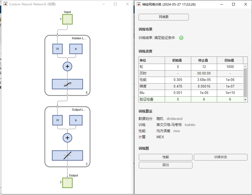The image size is (252, 195).
Task: Select the b bias block in Hidden Layer
Action: [76, 49]
